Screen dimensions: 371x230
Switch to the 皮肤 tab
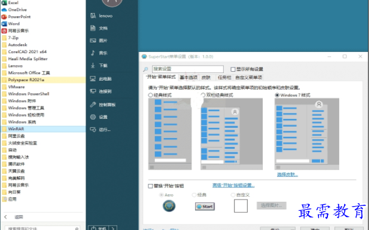coord(206,78)
